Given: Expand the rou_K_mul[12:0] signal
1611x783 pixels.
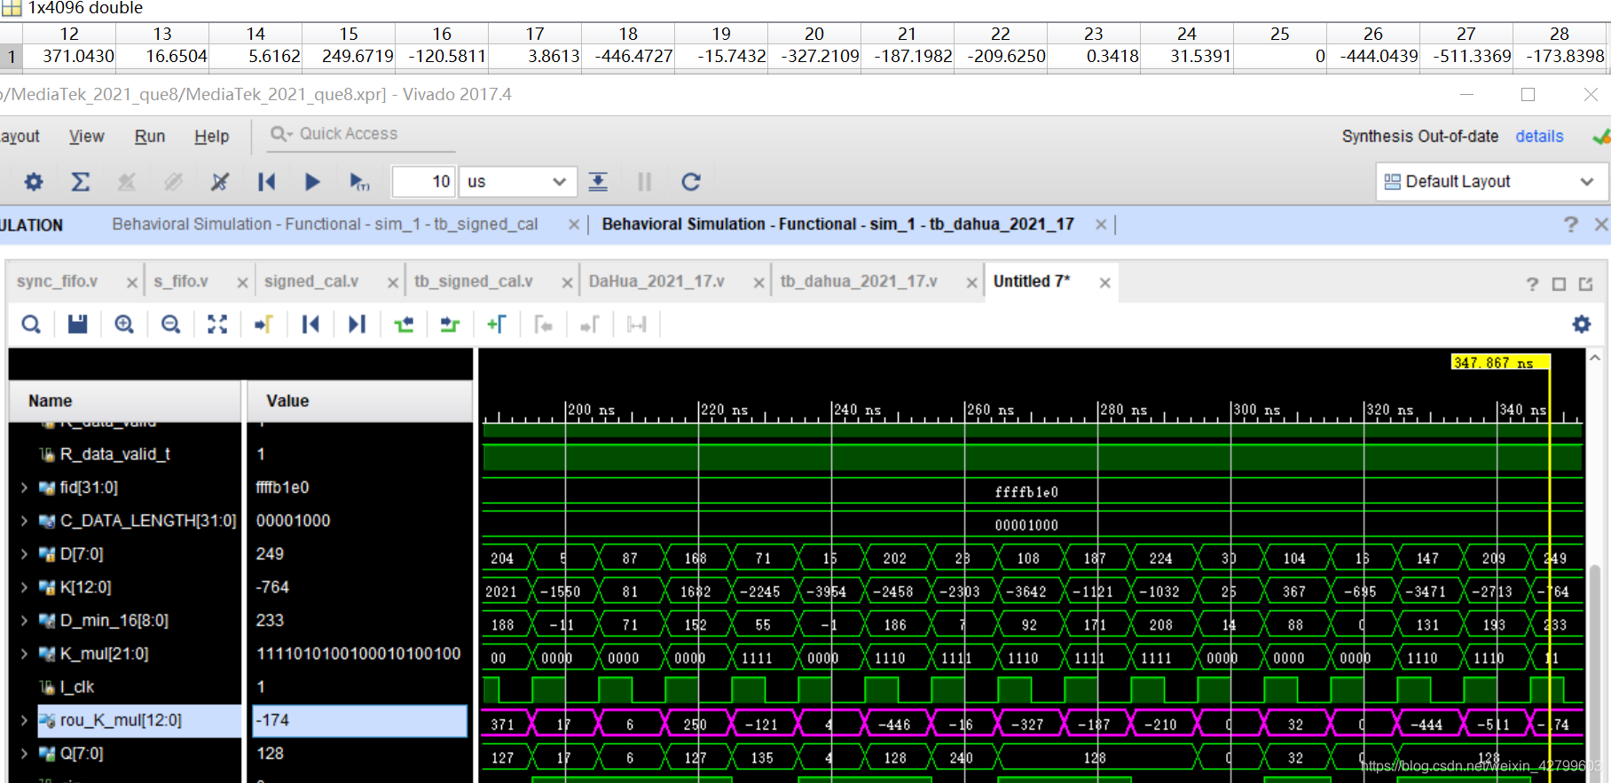Looking at the screenshot, I should (24, 720).
